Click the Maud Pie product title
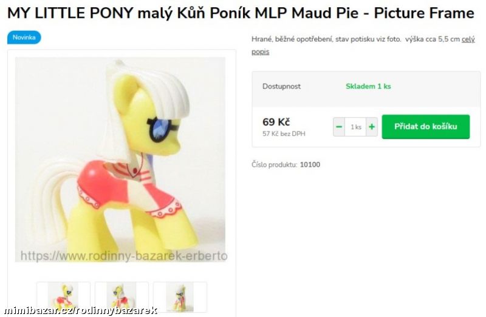This screenshot has height=317, width=486. point(241,13)
